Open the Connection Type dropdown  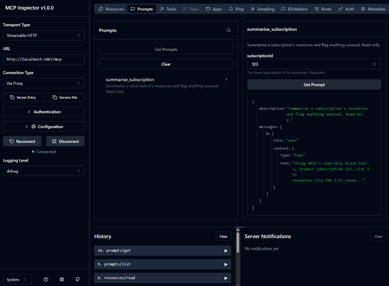coord(44,83)
